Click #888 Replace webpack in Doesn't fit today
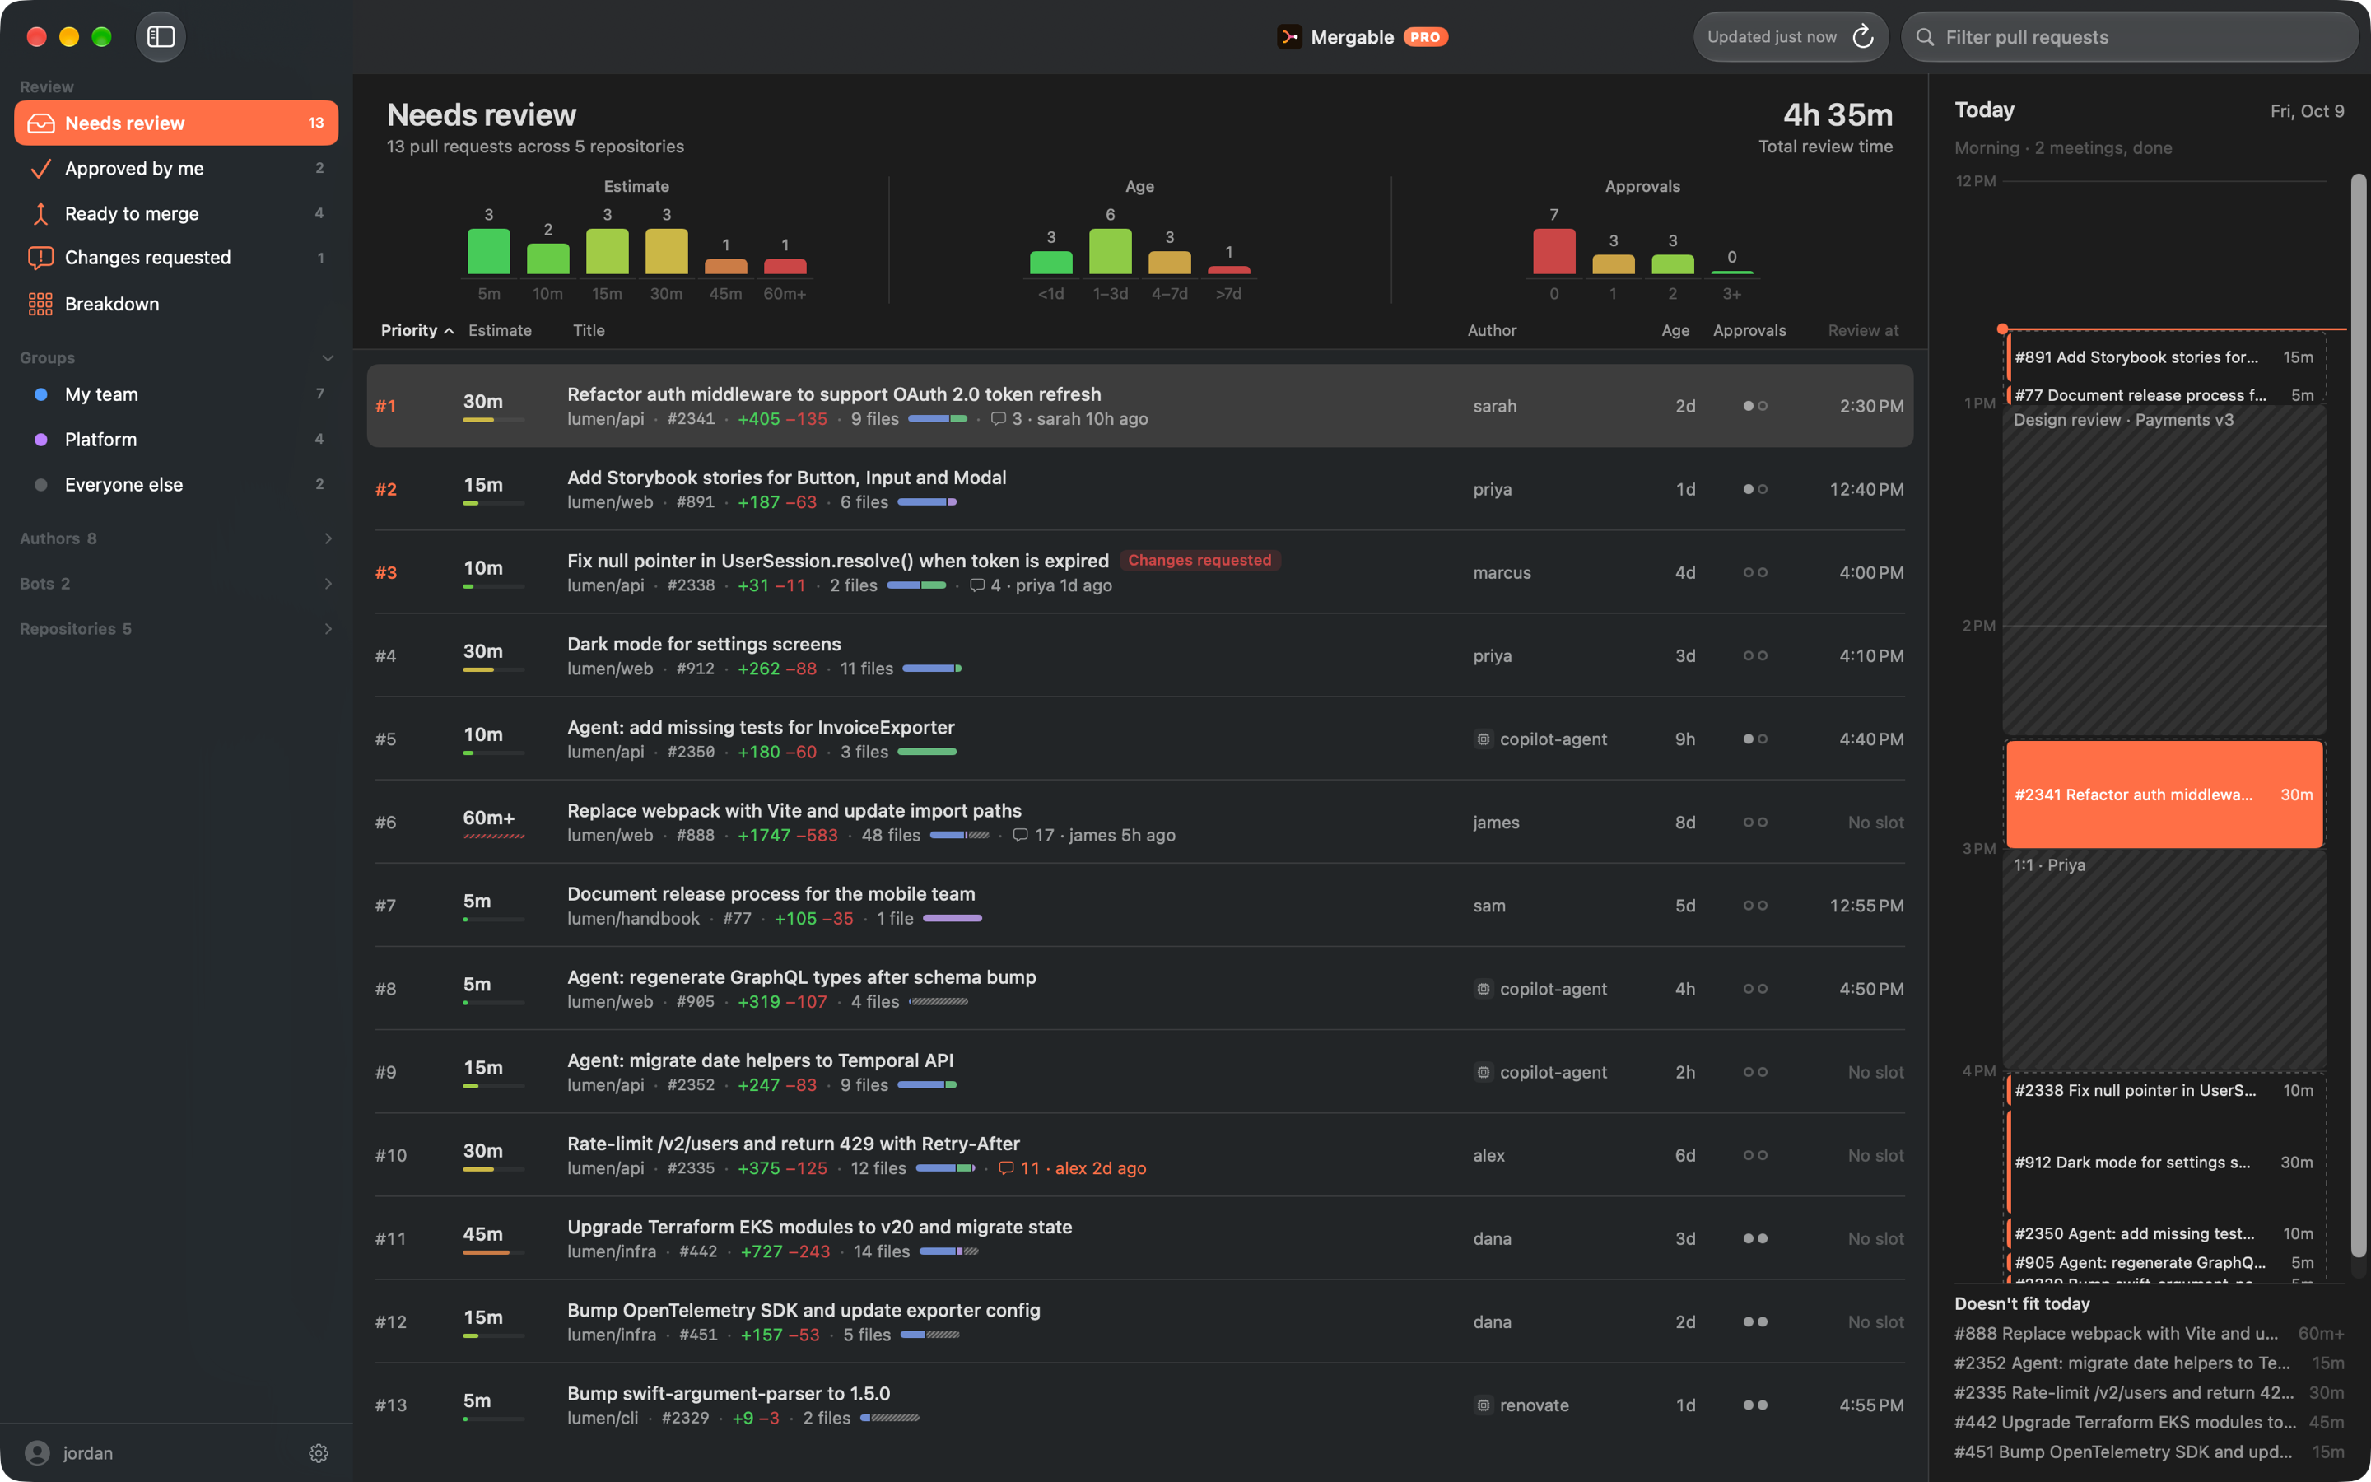The image size is (2371, 1482). (x=2149, y=1334)
